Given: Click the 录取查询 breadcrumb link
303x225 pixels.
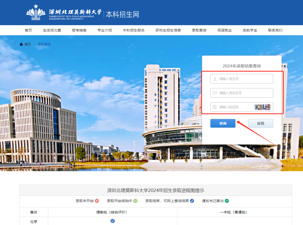Looking at the screenshot, I should 44,44.
